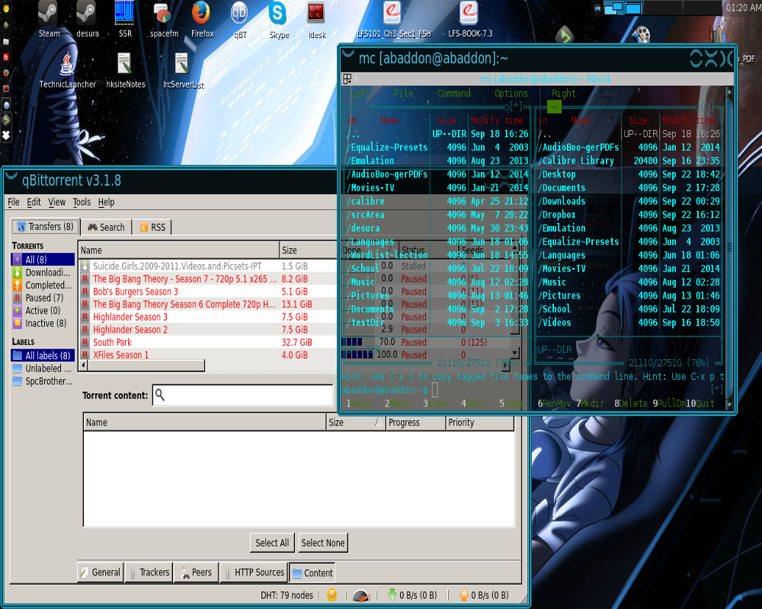This screenshot has width=762, height=609.
Task: Select the Unlabeled label filter
Action: pos(43,368)
